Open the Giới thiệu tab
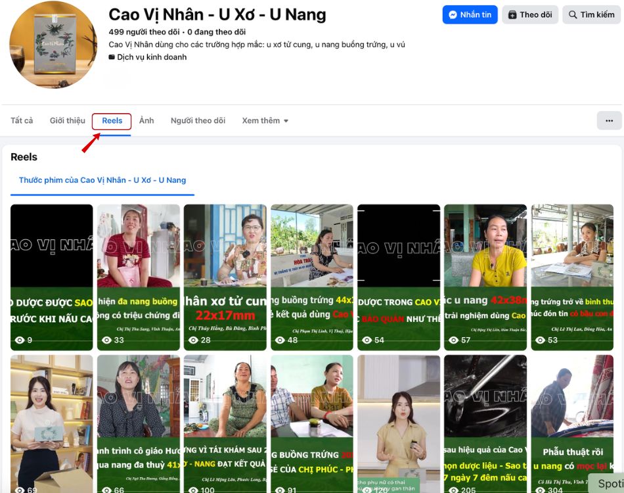This screenshot has width=624, height=493. point(67,121)
